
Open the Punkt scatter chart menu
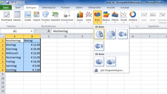click(124, 17)
